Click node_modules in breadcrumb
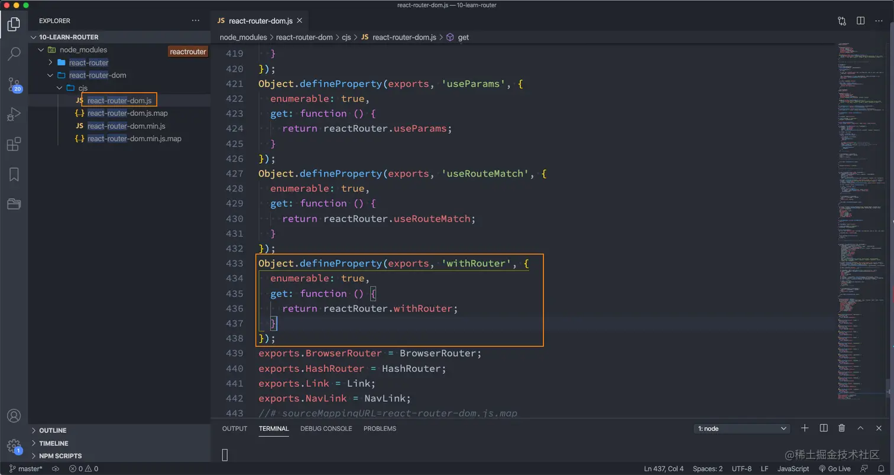 [x=243, y=37]
